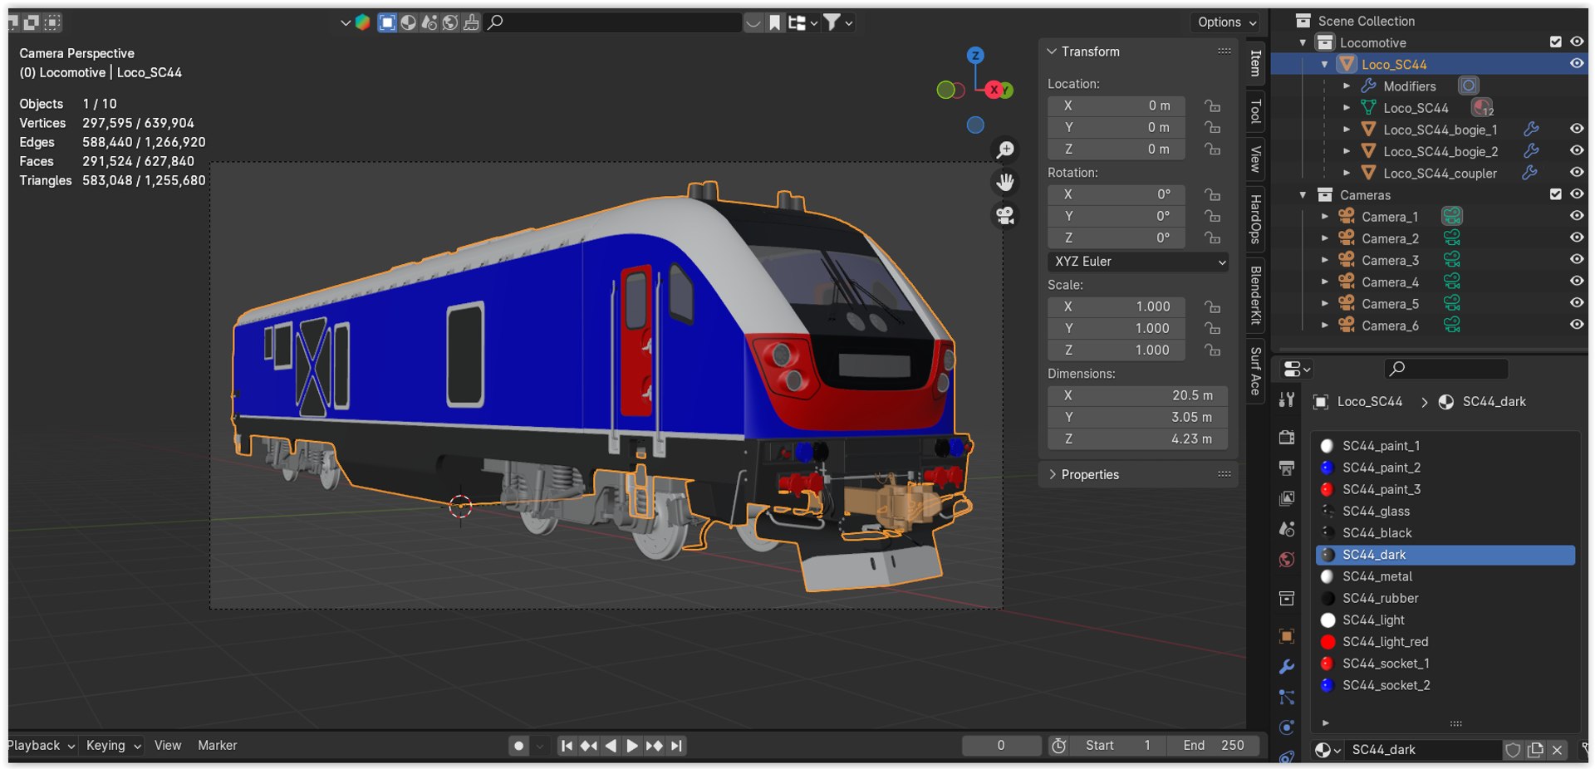1595x769 pixels.
Task: Click the Dimensions X value field
Action: pyautogui.click(x=1138, y=395)
